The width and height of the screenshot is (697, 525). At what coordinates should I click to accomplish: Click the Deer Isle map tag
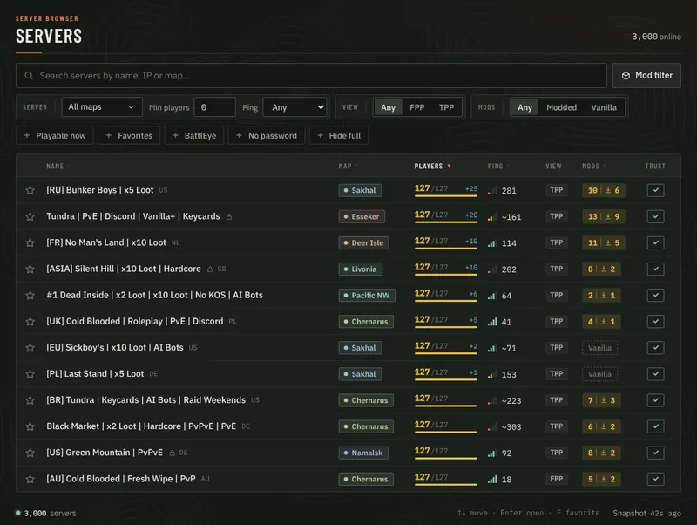click(363, 243)
